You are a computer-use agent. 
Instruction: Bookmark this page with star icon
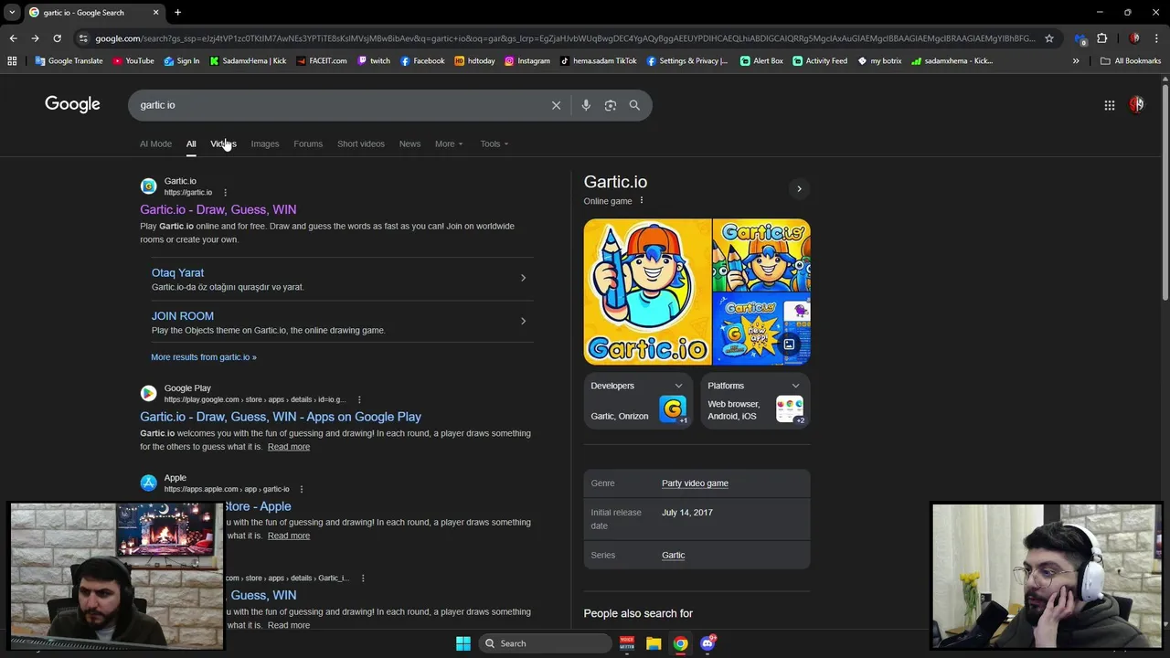pos(1049,38)
